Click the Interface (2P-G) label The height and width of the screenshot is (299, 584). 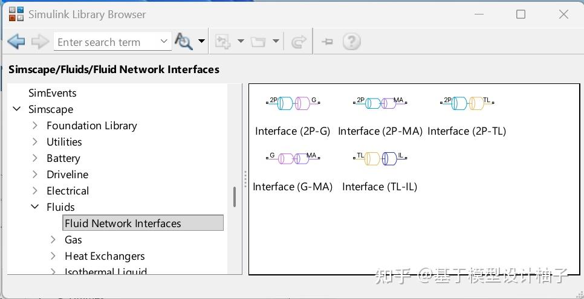pyautogui.click(x=293, y=131)
